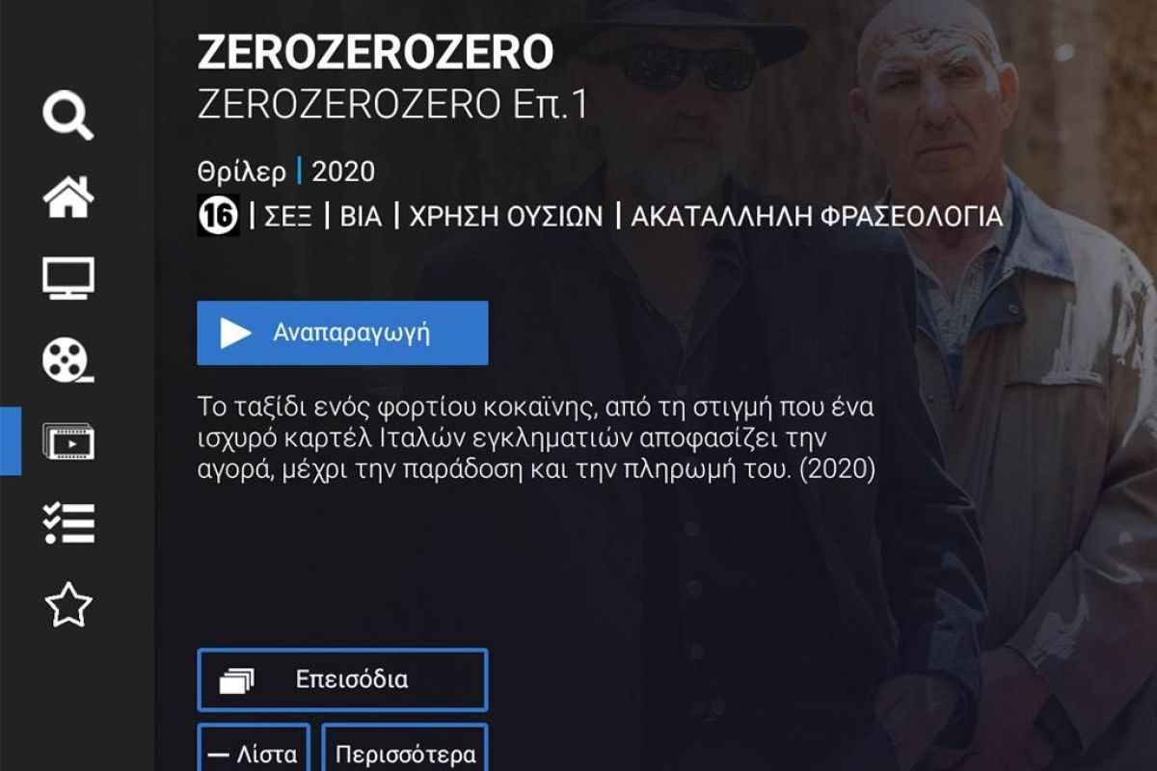Go to the Home icon
Viewport: 1157px width, 771px height.
[x=68, y=197]
